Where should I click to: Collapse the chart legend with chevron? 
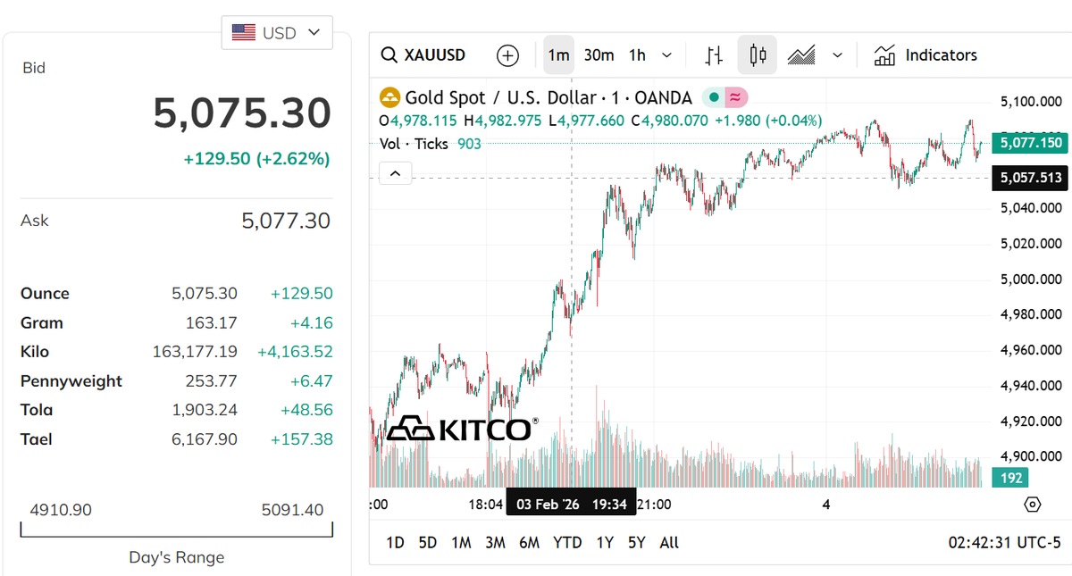(396, 173)
